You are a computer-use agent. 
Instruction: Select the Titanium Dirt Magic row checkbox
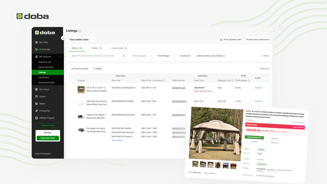73,117
